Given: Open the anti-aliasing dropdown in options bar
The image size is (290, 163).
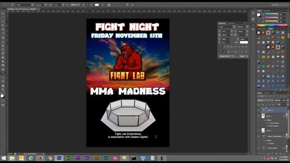Looking at the screenshot, I should [76, 5].
